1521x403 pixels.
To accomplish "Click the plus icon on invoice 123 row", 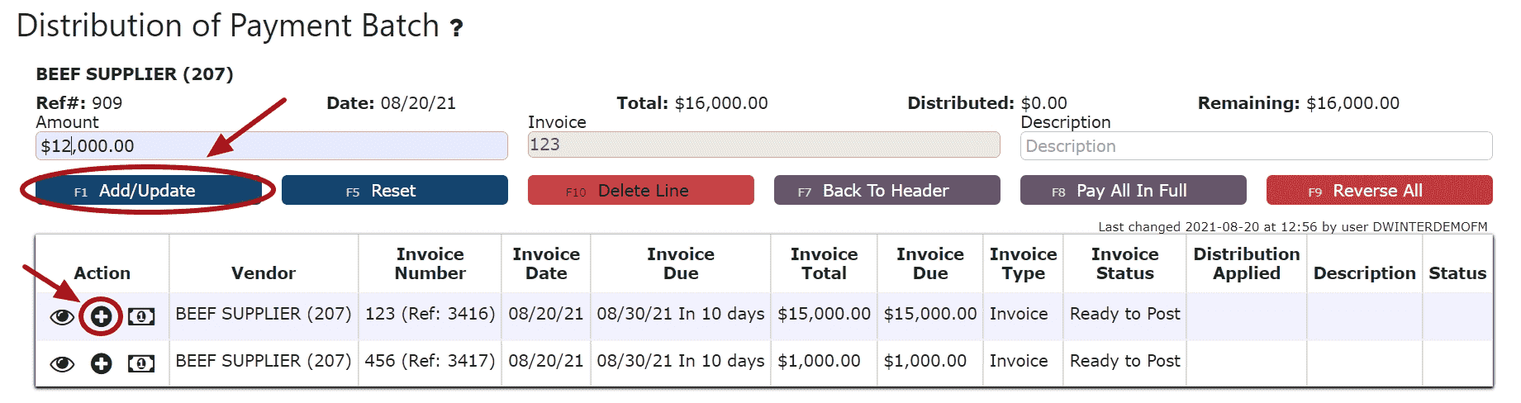I will click(x=101, y=316).
